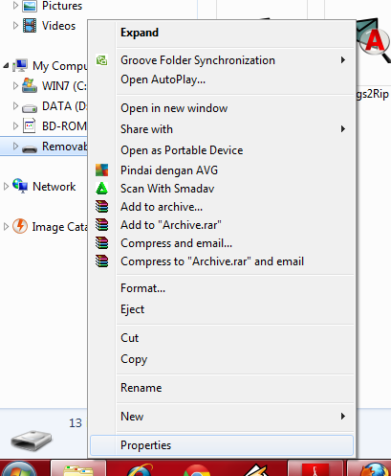Open the Share with submenu arrow

pyautogui.click(x=343, y=129)
